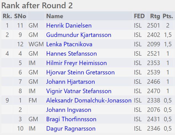The width and height of the screenshot is (175, 135).
Task: Click the Name column header
Action: pos(55,16)
